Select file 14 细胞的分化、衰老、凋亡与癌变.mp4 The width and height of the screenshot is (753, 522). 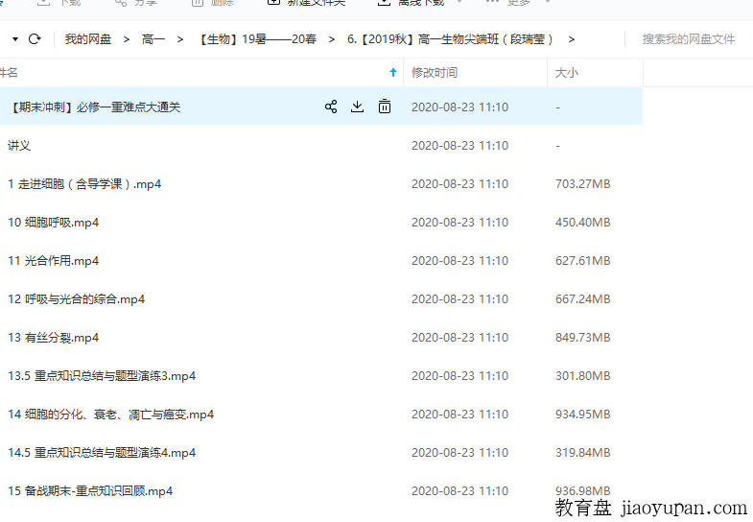[111, 415]
